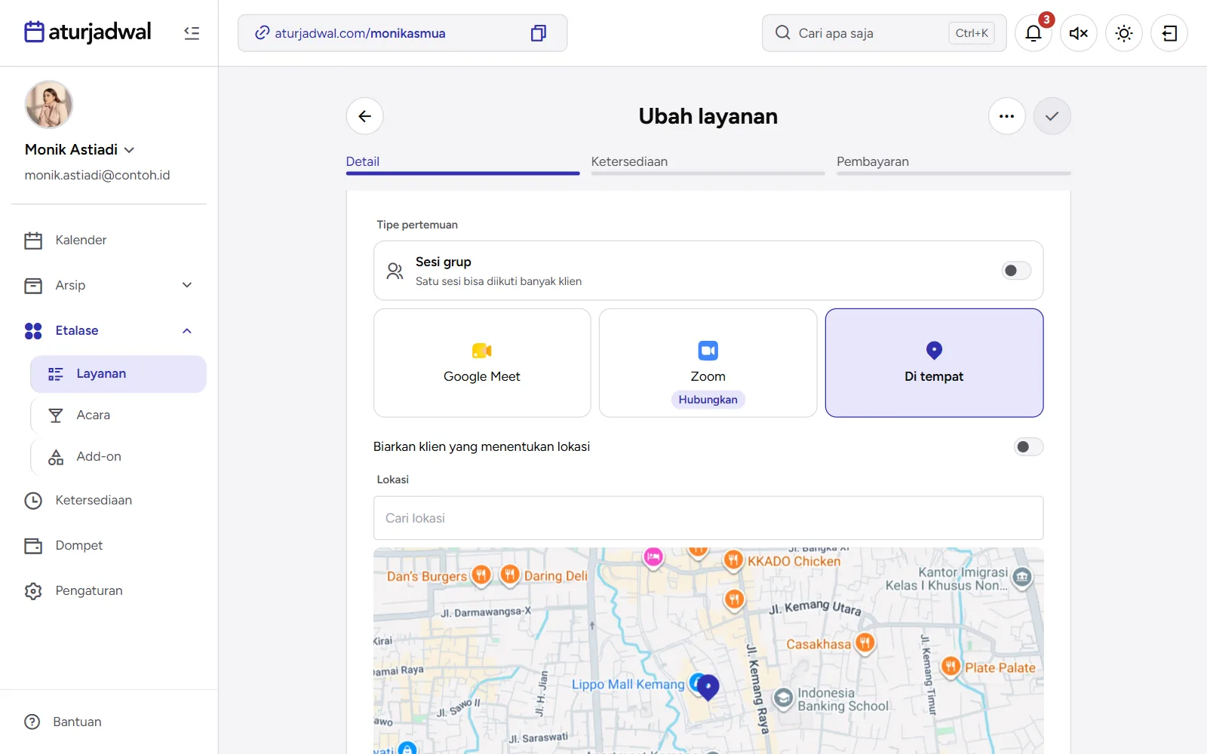The height and width of the screenshot is (754, 1207).
Task: Click the aturjadwal logo
Action: coord(88,32)
